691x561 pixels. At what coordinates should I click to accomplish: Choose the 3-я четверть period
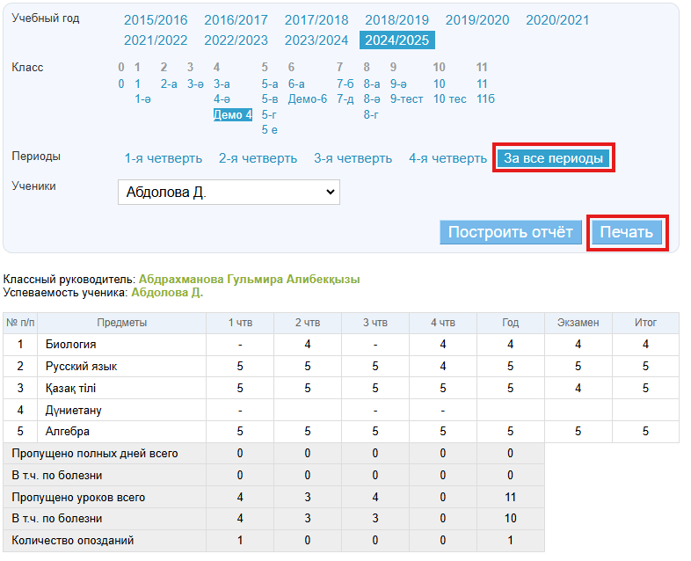[353, 158]
